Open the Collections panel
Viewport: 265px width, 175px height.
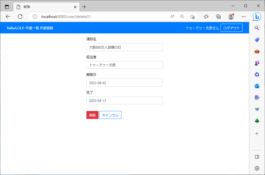pos(218,17)
